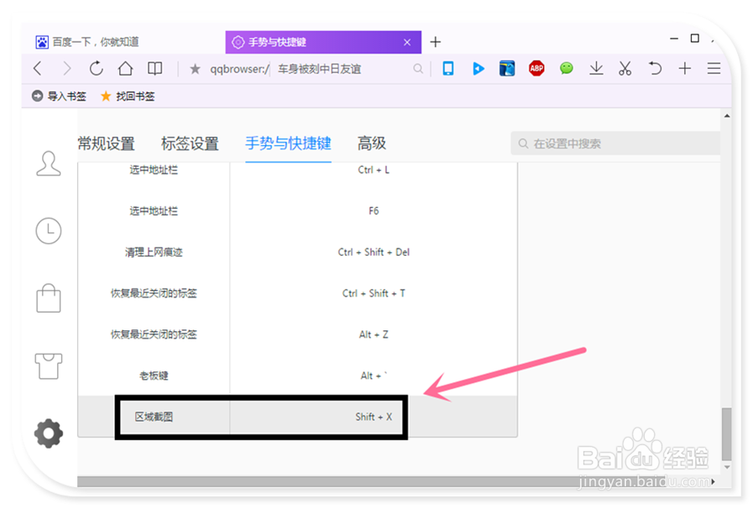753x508 pixels.
Task: Open the mobile phone connect icon
Action: click(447, 69)
